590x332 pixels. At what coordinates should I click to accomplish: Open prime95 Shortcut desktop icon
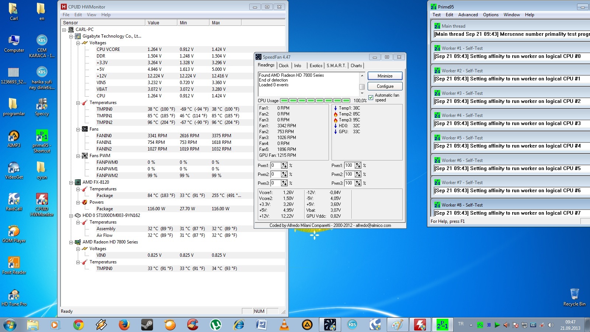(42, 141)
